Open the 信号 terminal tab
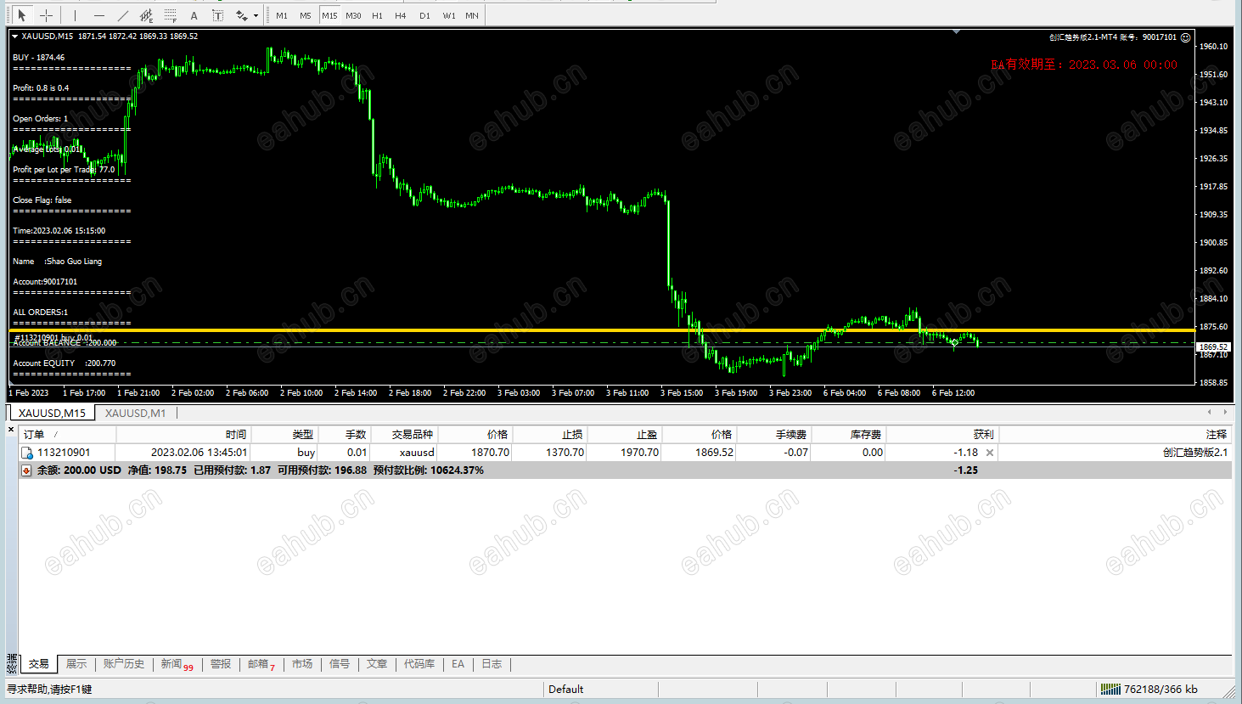This screenshot has height=704, width=1242. [x=340, y=664]
